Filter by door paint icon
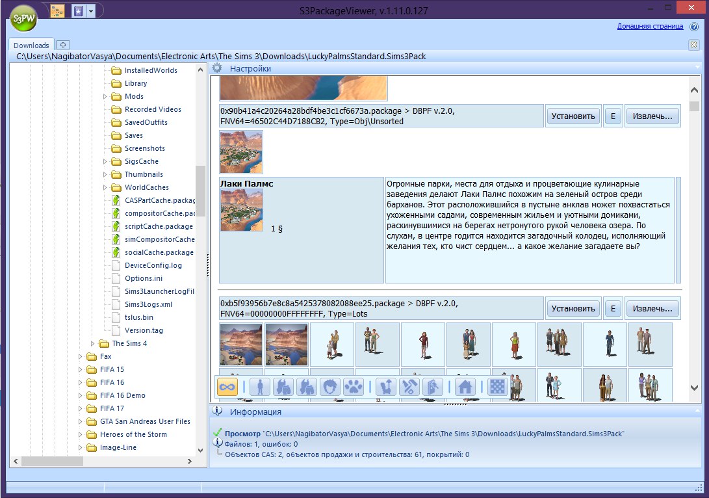 pos(433,387)
